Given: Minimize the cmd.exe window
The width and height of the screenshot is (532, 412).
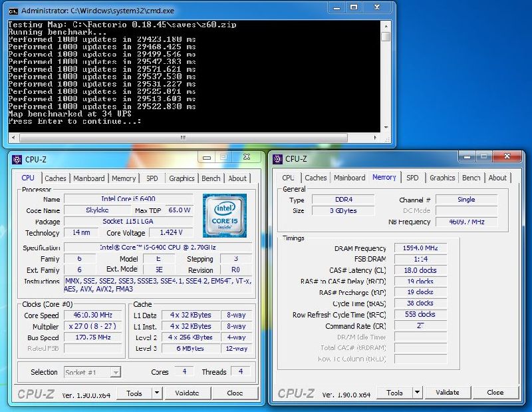Looking at the screenshot, I should 338,9.
